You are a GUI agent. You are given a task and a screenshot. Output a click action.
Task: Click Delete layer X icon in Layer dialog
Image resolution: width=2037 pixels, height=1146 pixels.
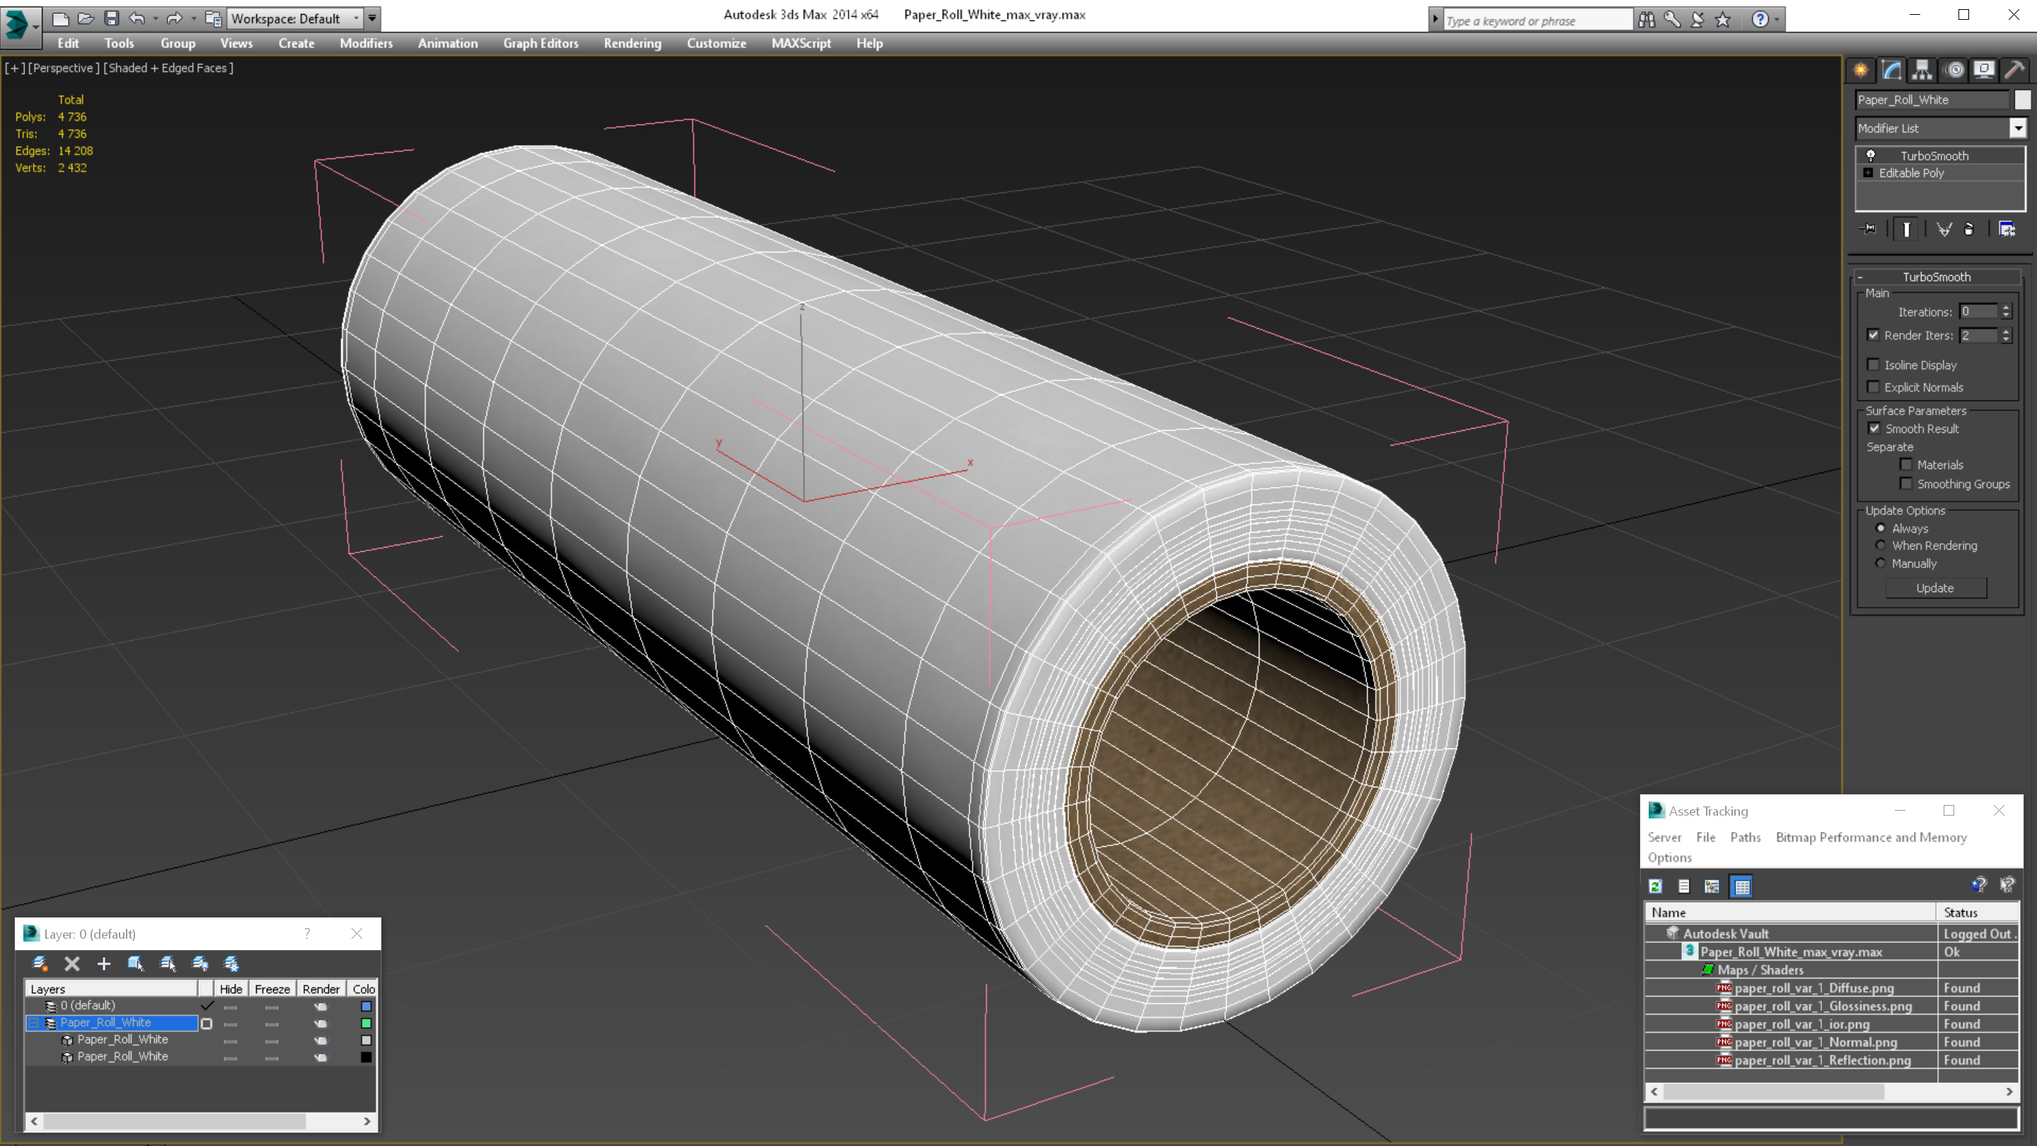click(x=72, y=963)
